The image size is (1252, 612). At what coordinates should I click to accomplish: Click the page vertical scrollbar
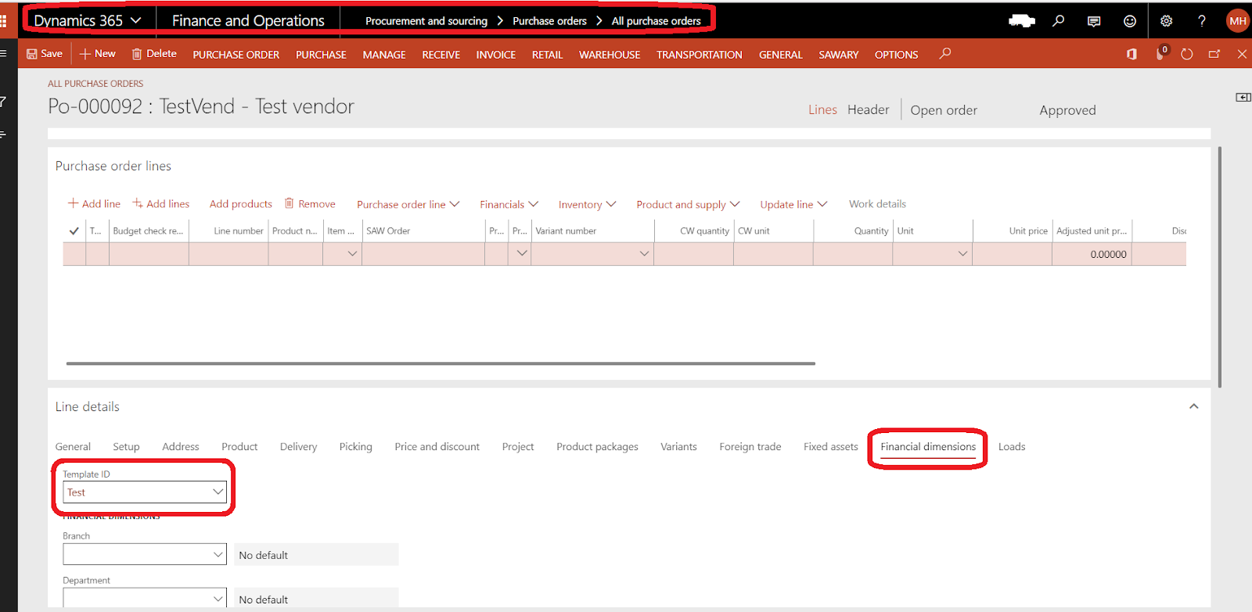[1219, 267]
